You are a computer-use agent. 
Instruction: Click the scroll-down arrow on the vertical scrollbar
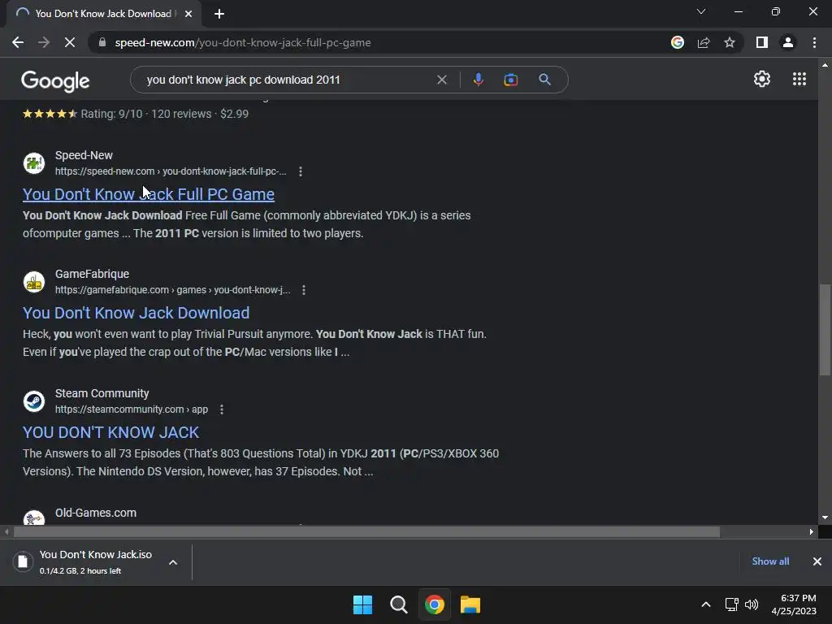point(825,518)
